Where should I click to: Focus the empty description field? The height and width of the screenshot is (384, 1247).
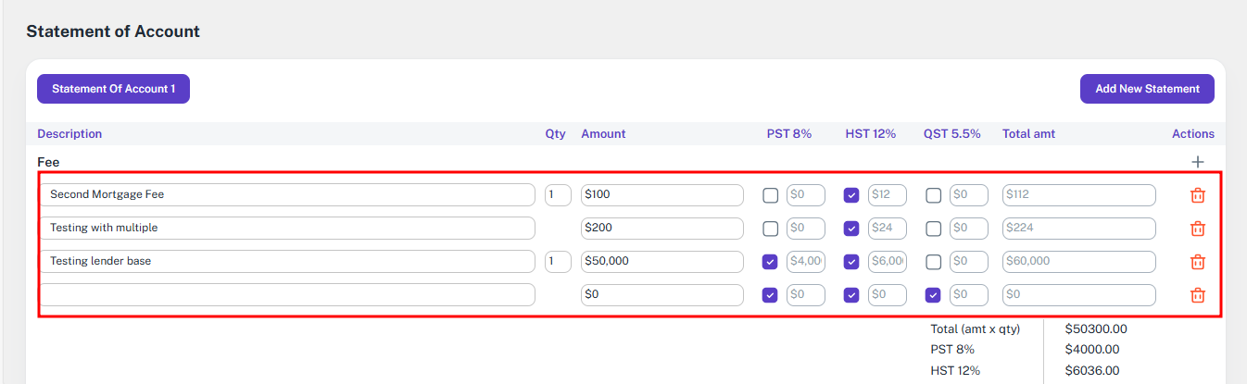(x=287, y=295)
